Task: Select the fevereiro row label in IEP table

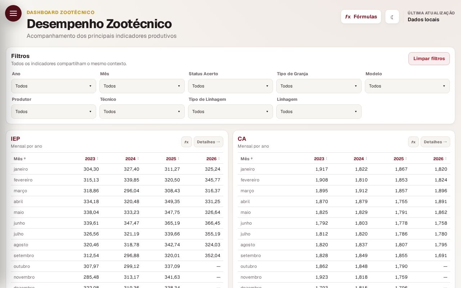Action: (23, 180)
